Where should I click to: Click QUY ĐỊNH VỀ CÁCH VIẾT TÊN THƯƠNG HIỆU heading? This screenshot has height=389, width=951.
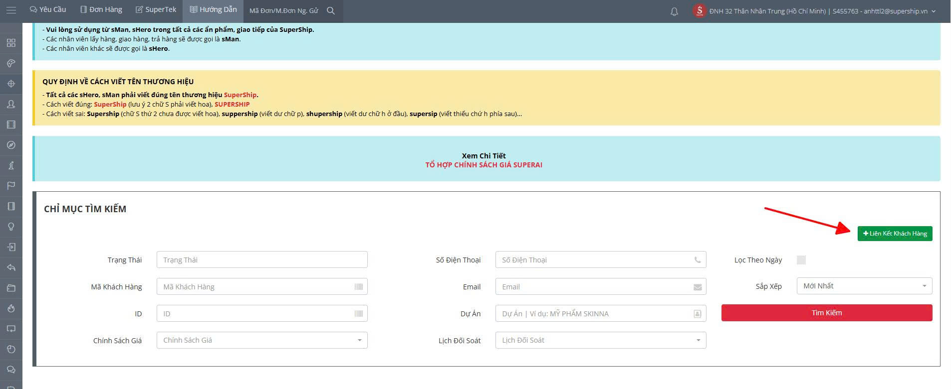[x=118, y=81]
